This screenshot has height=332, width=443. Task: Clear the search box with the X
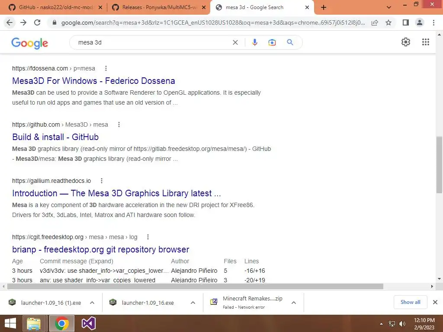pyautogui.click(x=235, y=42)
